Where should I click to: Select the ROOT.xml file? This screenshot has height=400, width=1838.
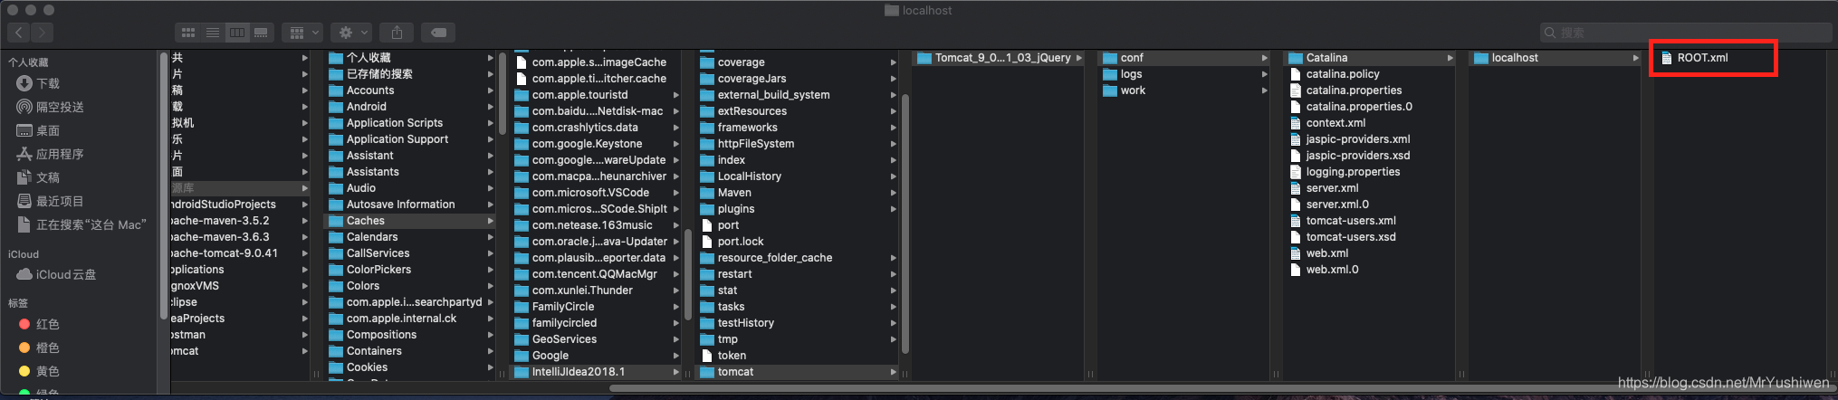[1702, 58]
